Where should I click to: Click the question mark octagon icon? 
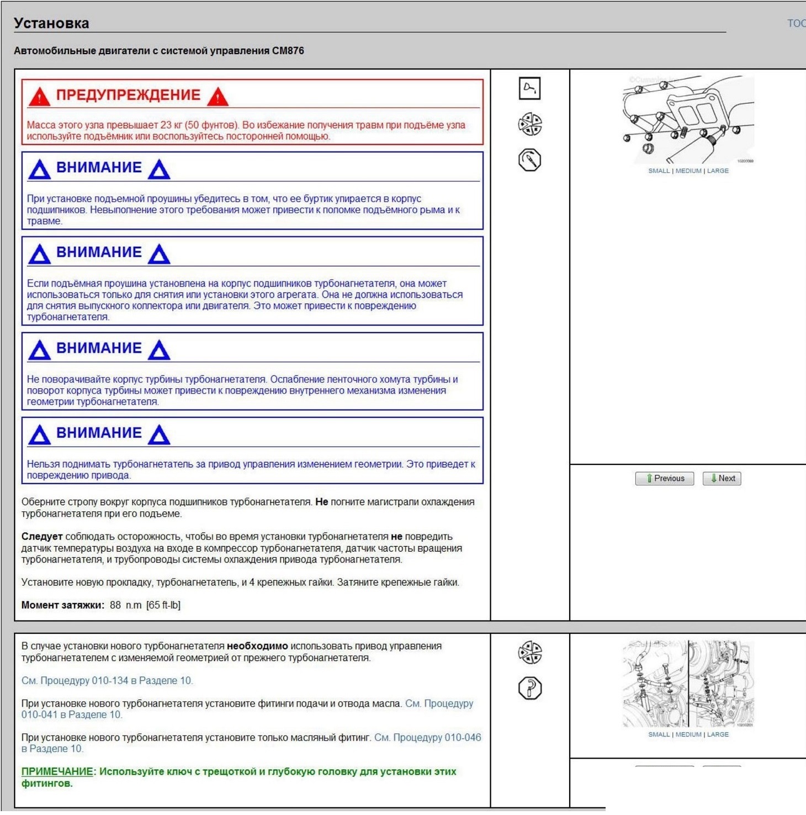(529, 689)
